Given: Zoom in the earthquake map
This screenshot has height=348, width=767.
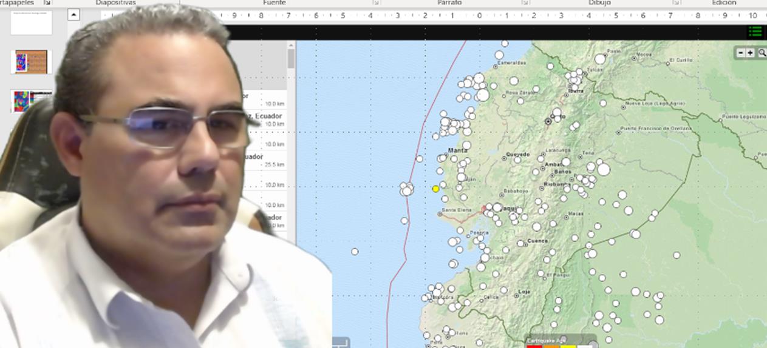Looking at the screenshot, I should (x=751, y=53).
